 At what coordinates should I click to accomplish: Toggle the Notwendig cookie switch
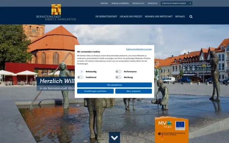80,72
